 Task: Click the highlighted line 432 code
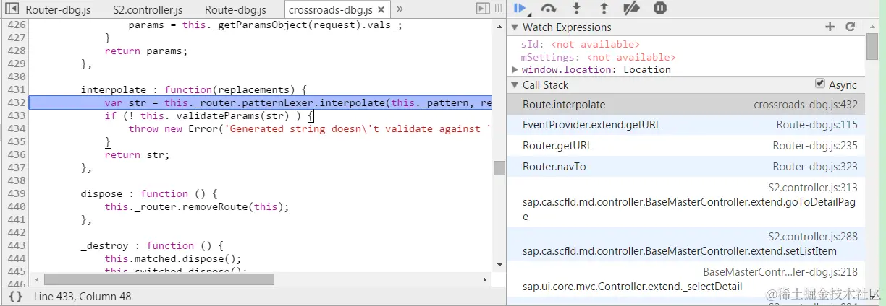tap(261, 102)
